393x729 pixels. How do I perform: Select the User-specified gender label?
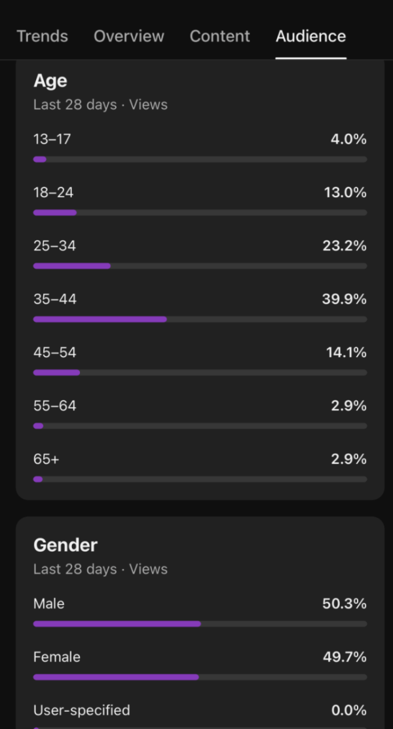pyautogui.click(x=81, y=710)
